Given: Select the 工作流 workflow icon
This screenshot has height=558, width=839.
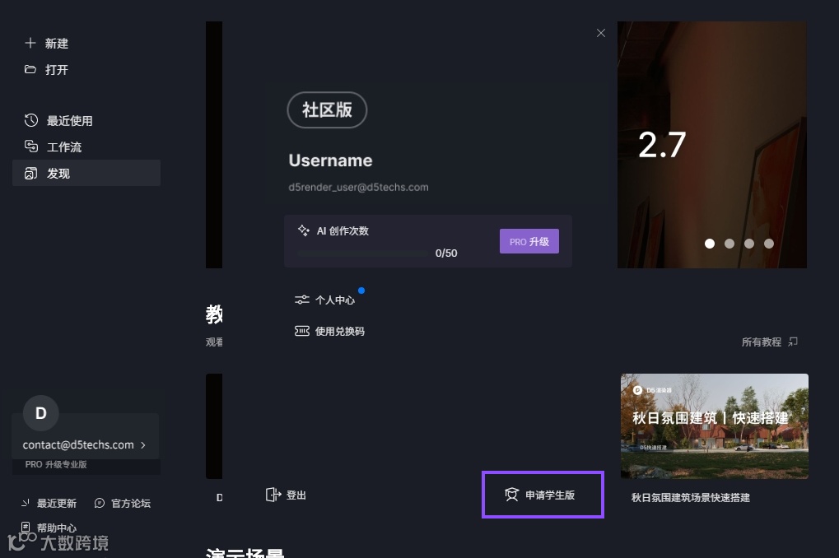Looking at the screenshot, I should click(31, 146).
